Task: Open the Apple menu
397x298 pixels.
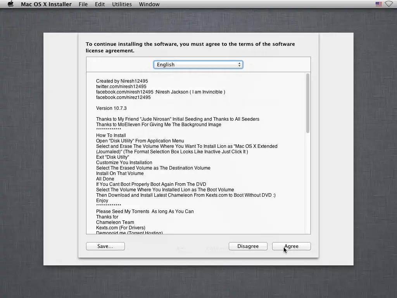Action: [x=10, y=4]
